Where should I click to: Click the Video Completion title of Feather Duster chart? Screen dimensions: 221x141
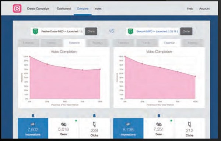64,52
